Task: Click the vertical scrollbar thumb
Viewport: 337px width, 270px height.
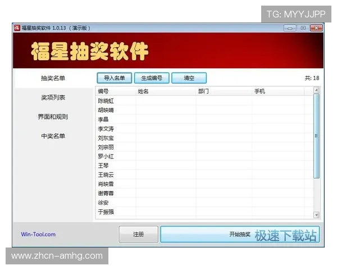Action: pyautogui.click(x=316, y=136)
